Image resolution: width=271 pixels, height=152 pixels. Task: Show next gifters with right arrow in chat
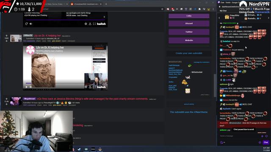tap(268, 18)
